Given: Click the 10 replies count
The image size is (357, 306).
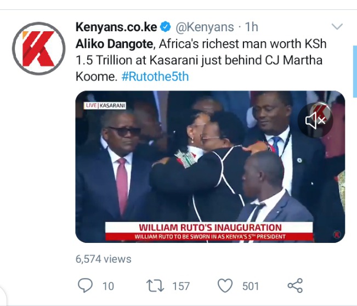Looking at the screenshot, I should 108,286.
